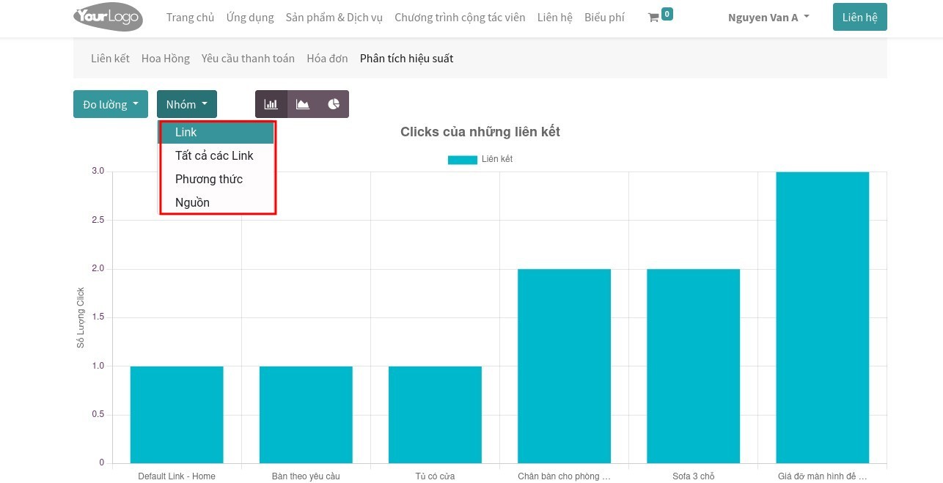
Task: Click the Default Link - Home axis label
Action: click(177, 476)
